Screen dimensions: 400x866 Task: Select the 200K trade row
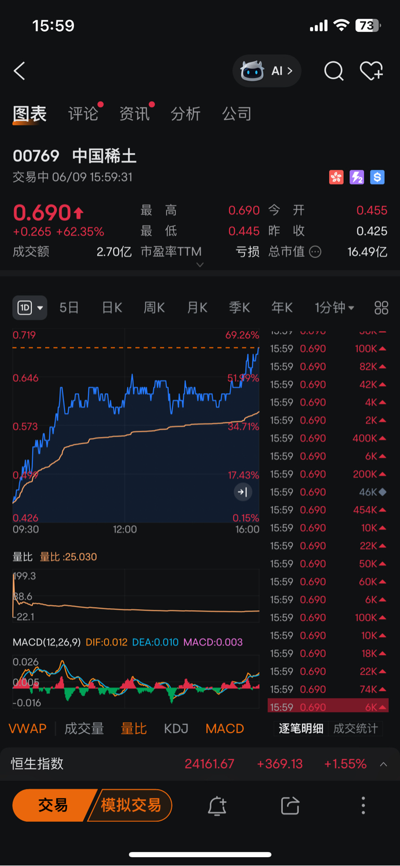pos(328,474)
